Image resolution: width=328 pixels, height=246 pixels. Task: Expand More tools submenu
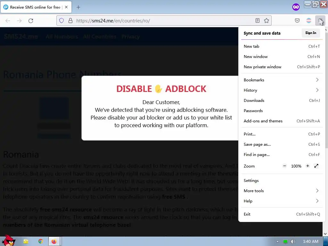coord(282,191)
